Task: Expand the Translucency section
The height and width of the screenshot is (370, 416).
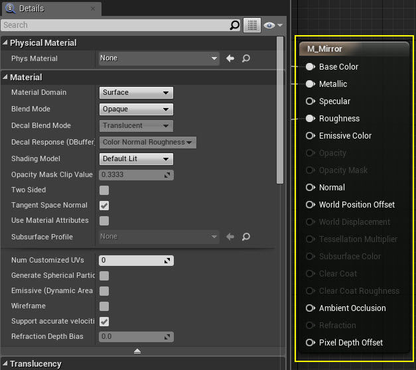Action: (5, 364)
